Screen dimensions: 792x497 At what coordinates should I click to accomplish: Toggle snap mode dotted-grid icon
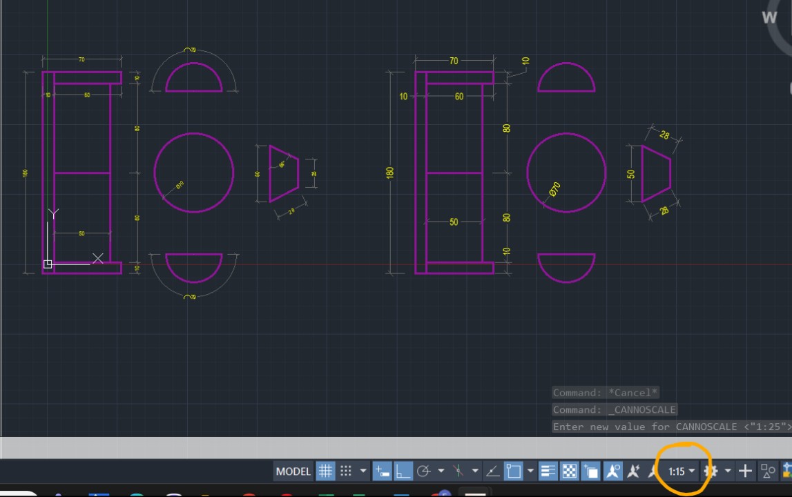point(346,471)
